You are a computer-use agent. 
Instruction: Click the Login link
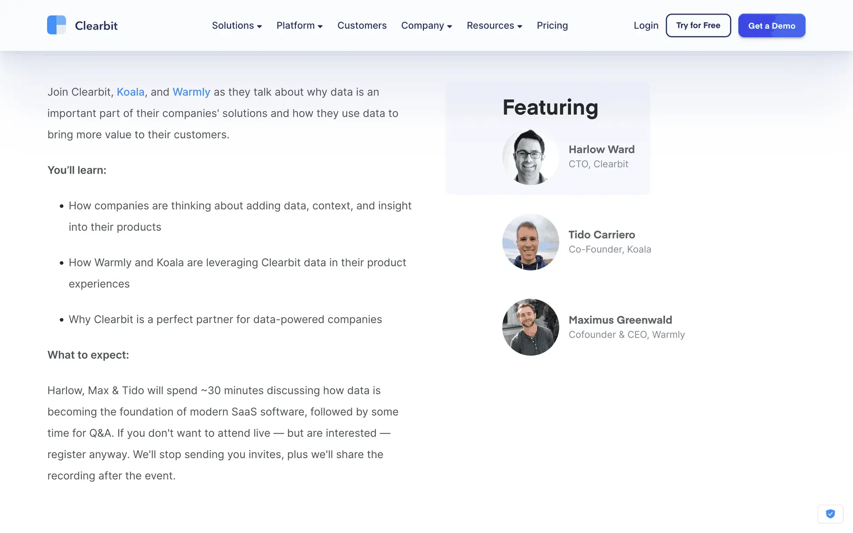[x=646, y=26]
